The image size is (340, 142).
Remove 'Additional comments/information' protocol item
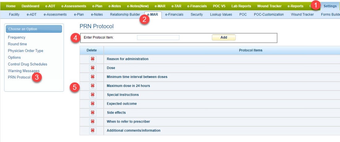pyautogui.click(x=92, y=130)
